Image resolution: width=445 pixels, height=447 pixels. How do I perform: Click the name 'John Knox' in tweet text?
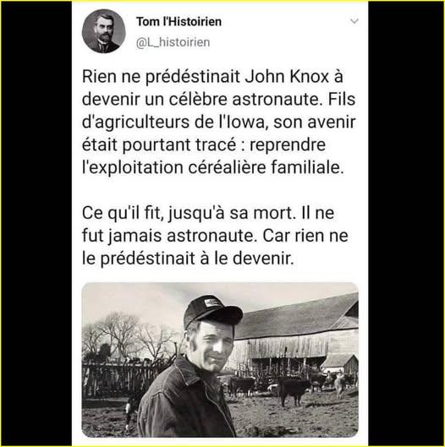287,76
